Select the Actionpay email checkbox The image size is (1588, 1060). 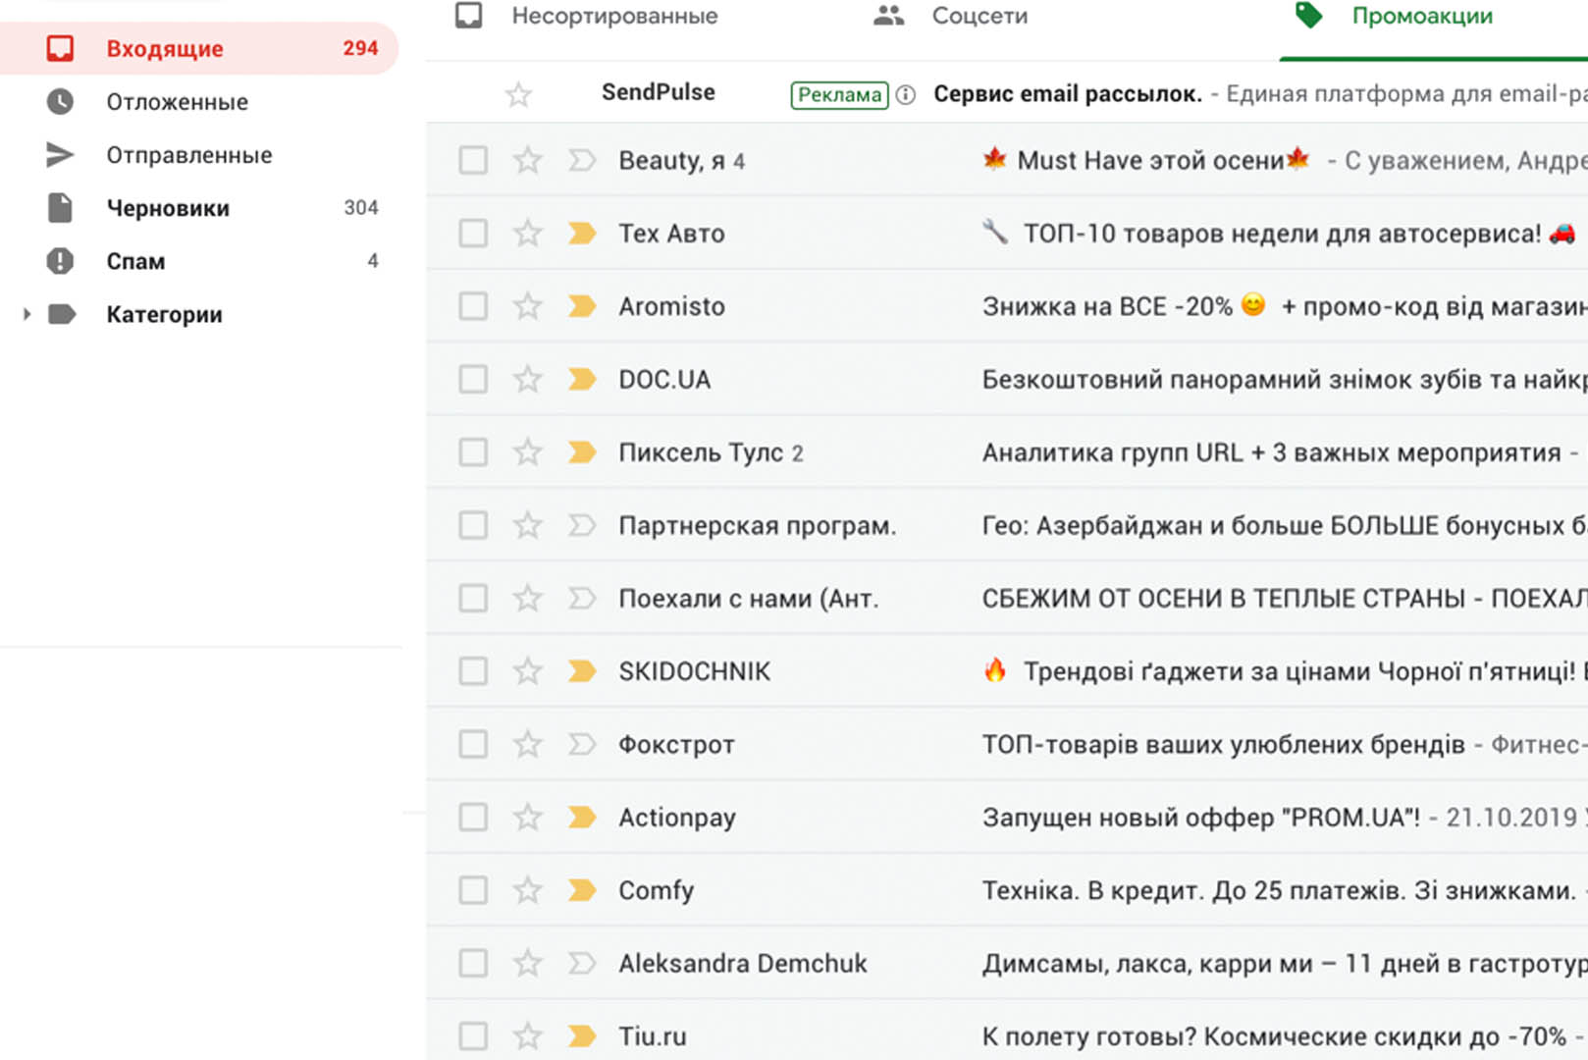(x=473, y=817)
